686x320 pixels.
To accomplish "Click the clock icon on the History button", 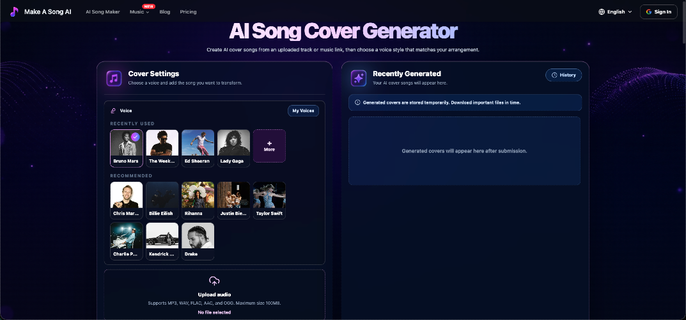I will (554, 75).
